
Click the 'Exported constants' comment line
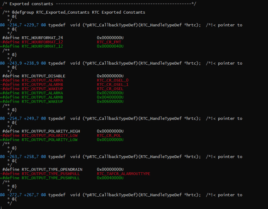click(99, 4)
